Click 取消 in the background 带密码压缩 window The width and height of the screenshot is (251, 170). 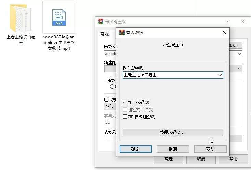click(x=201, y=159)
